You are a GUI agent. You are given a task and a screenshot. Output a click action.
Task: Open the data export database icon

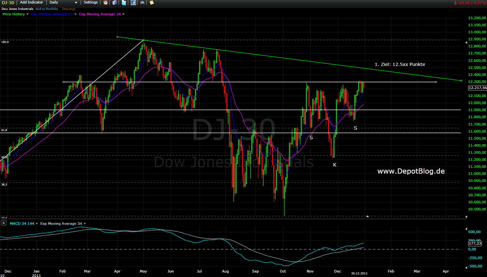click(115, 3)
